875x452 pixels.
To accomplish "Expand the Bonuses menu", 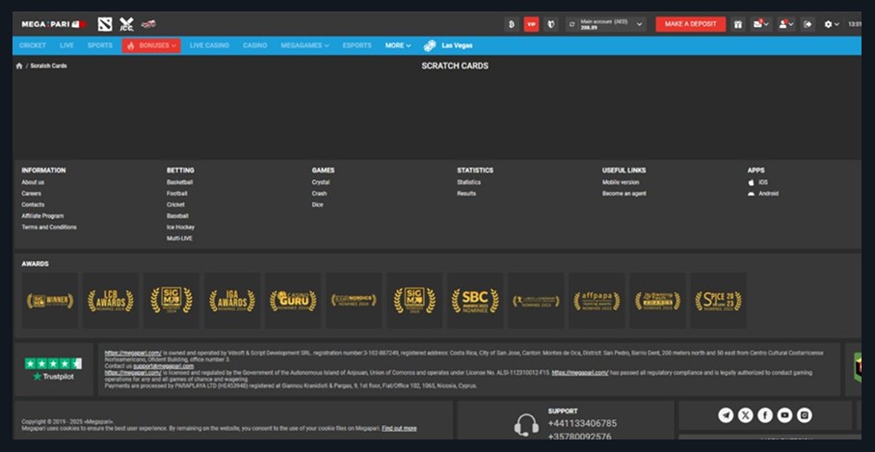I will point(150,45).
